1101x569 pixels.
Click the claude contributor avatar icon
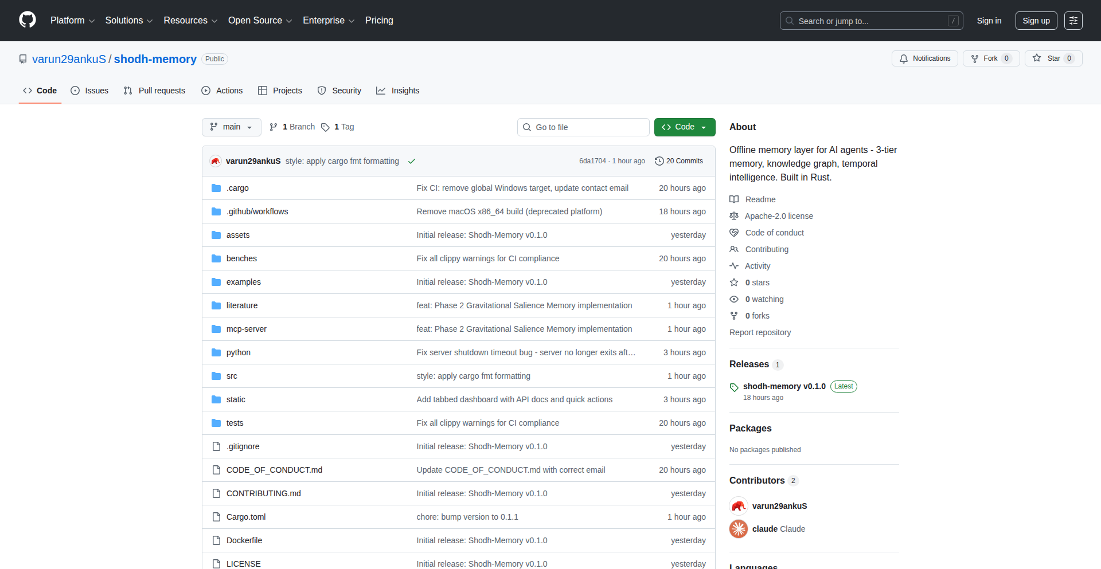click(739, 529)
